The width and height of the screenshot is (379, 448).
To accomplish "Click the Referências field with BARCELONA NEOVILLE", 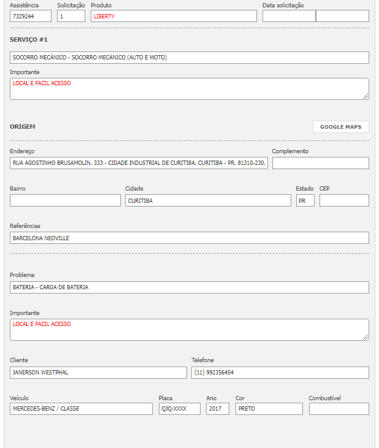I will [189, 238].
